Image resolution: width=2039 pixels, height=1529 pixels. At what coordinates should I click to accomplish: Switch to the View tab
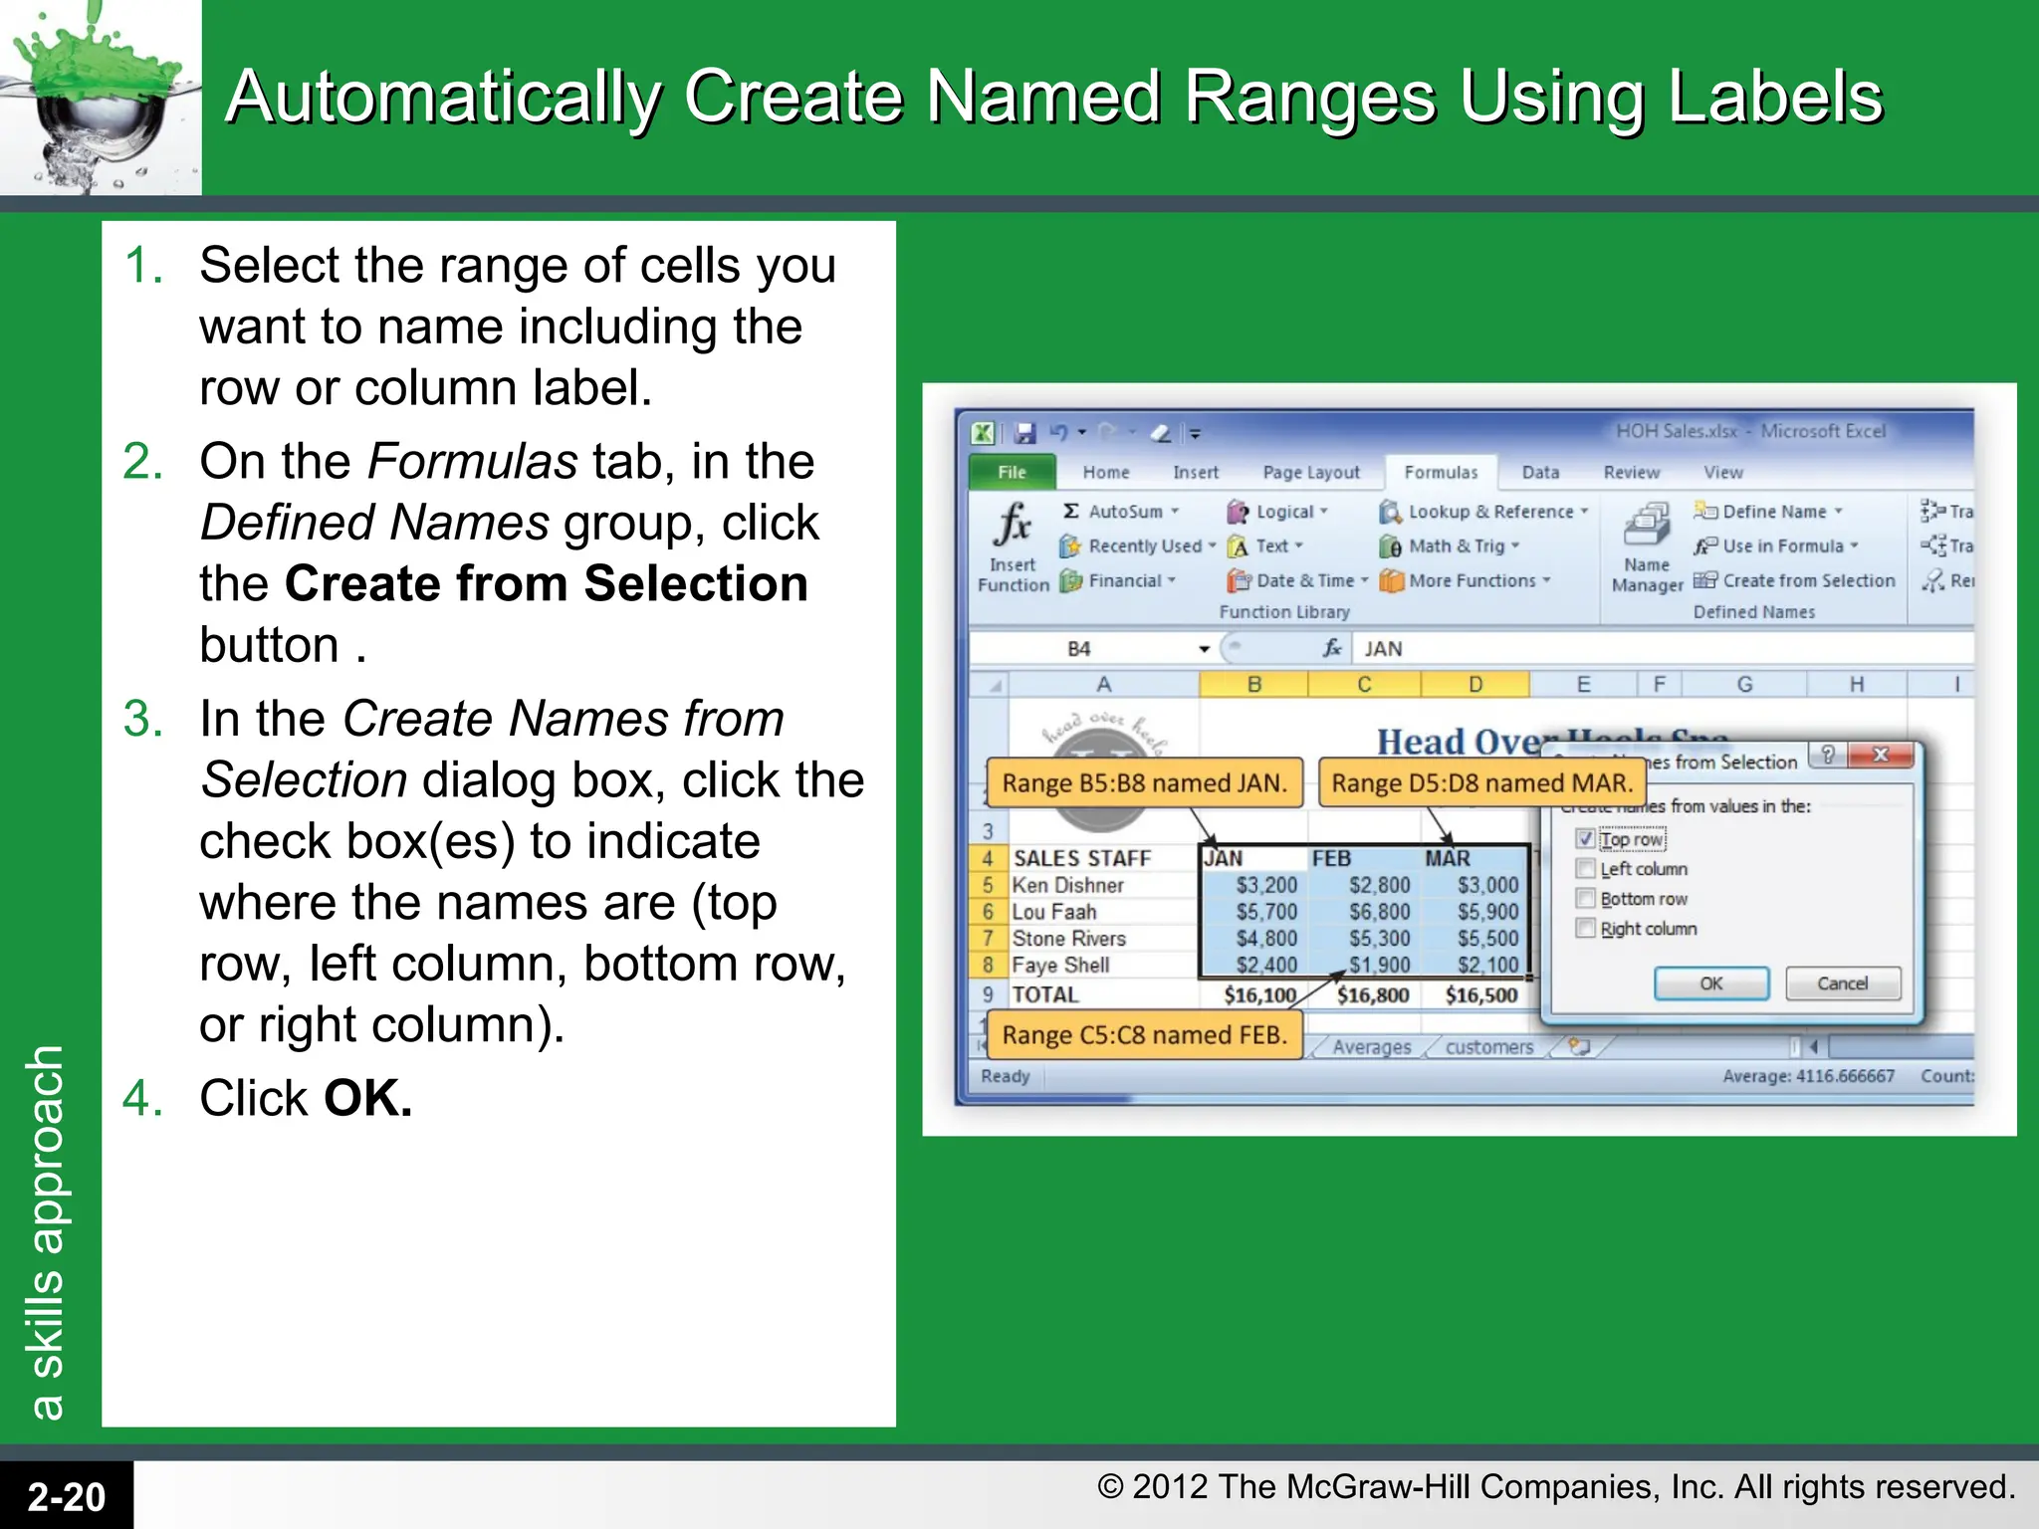[1723, 473]
